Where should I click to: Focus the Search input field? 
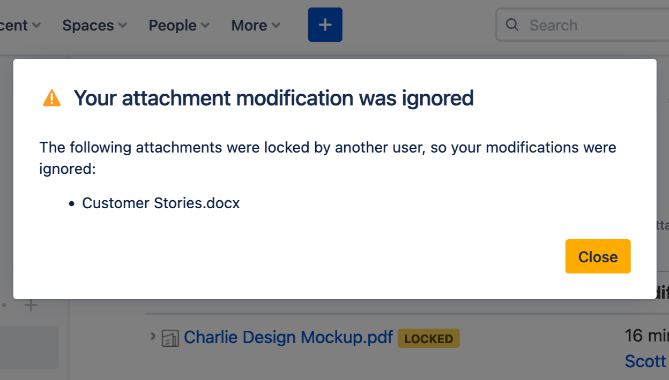[x=590, y=25]
